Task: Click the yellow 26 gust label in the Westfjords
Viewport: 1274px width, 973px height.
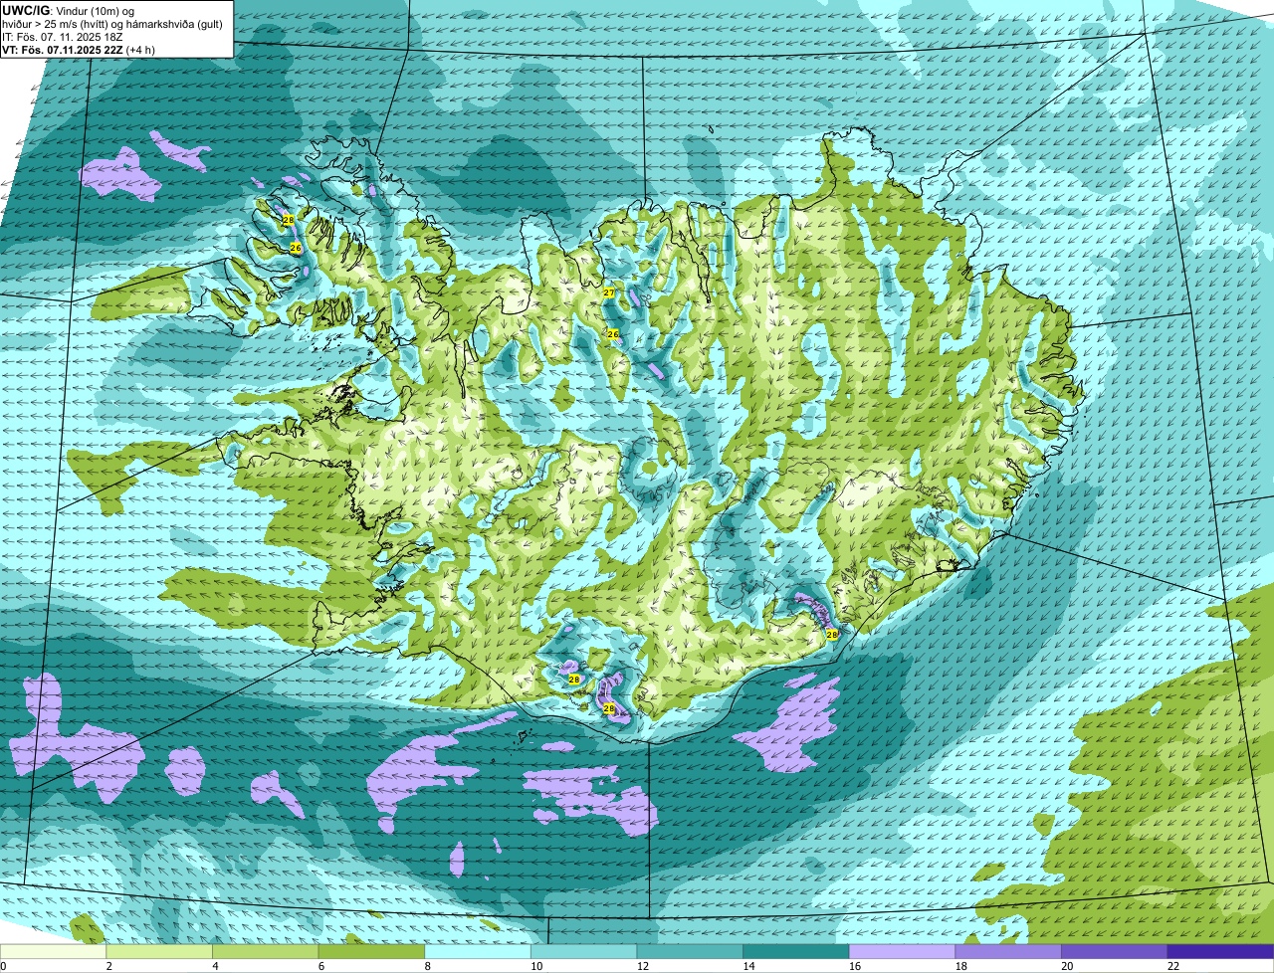Action: 296,247
